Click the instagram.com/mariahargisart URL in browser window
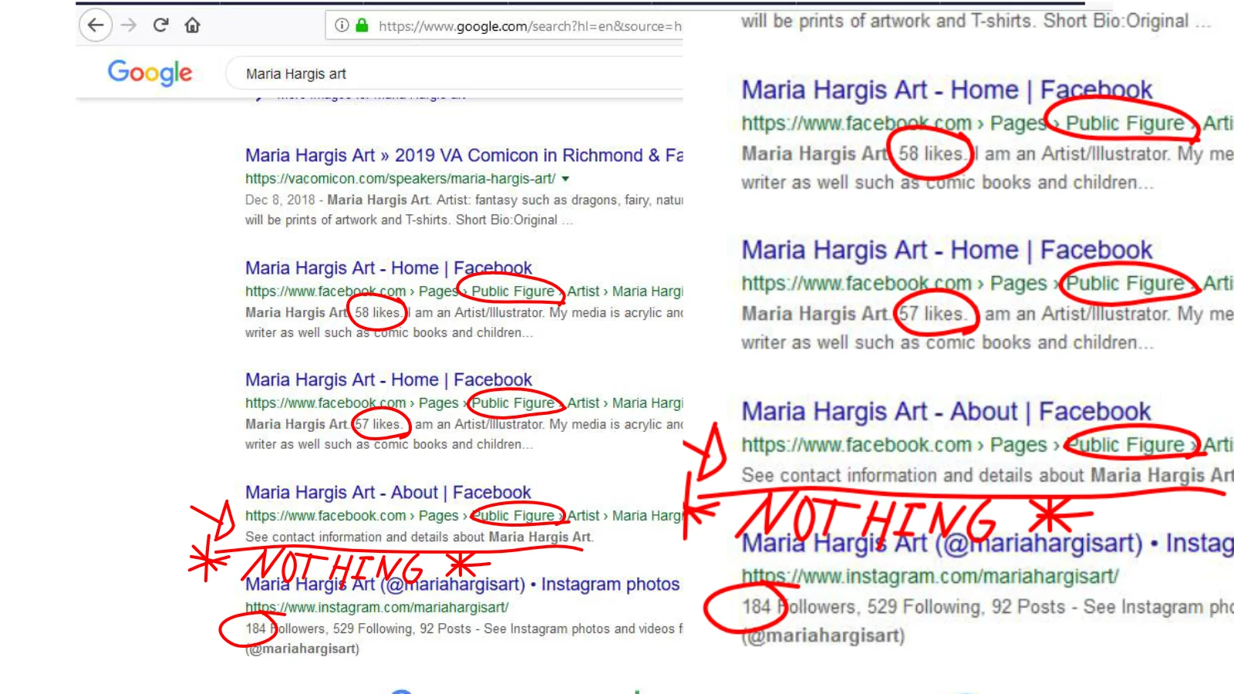Image resolution: width=1234 pixels, height=694 pixels. tap(377, 607)
